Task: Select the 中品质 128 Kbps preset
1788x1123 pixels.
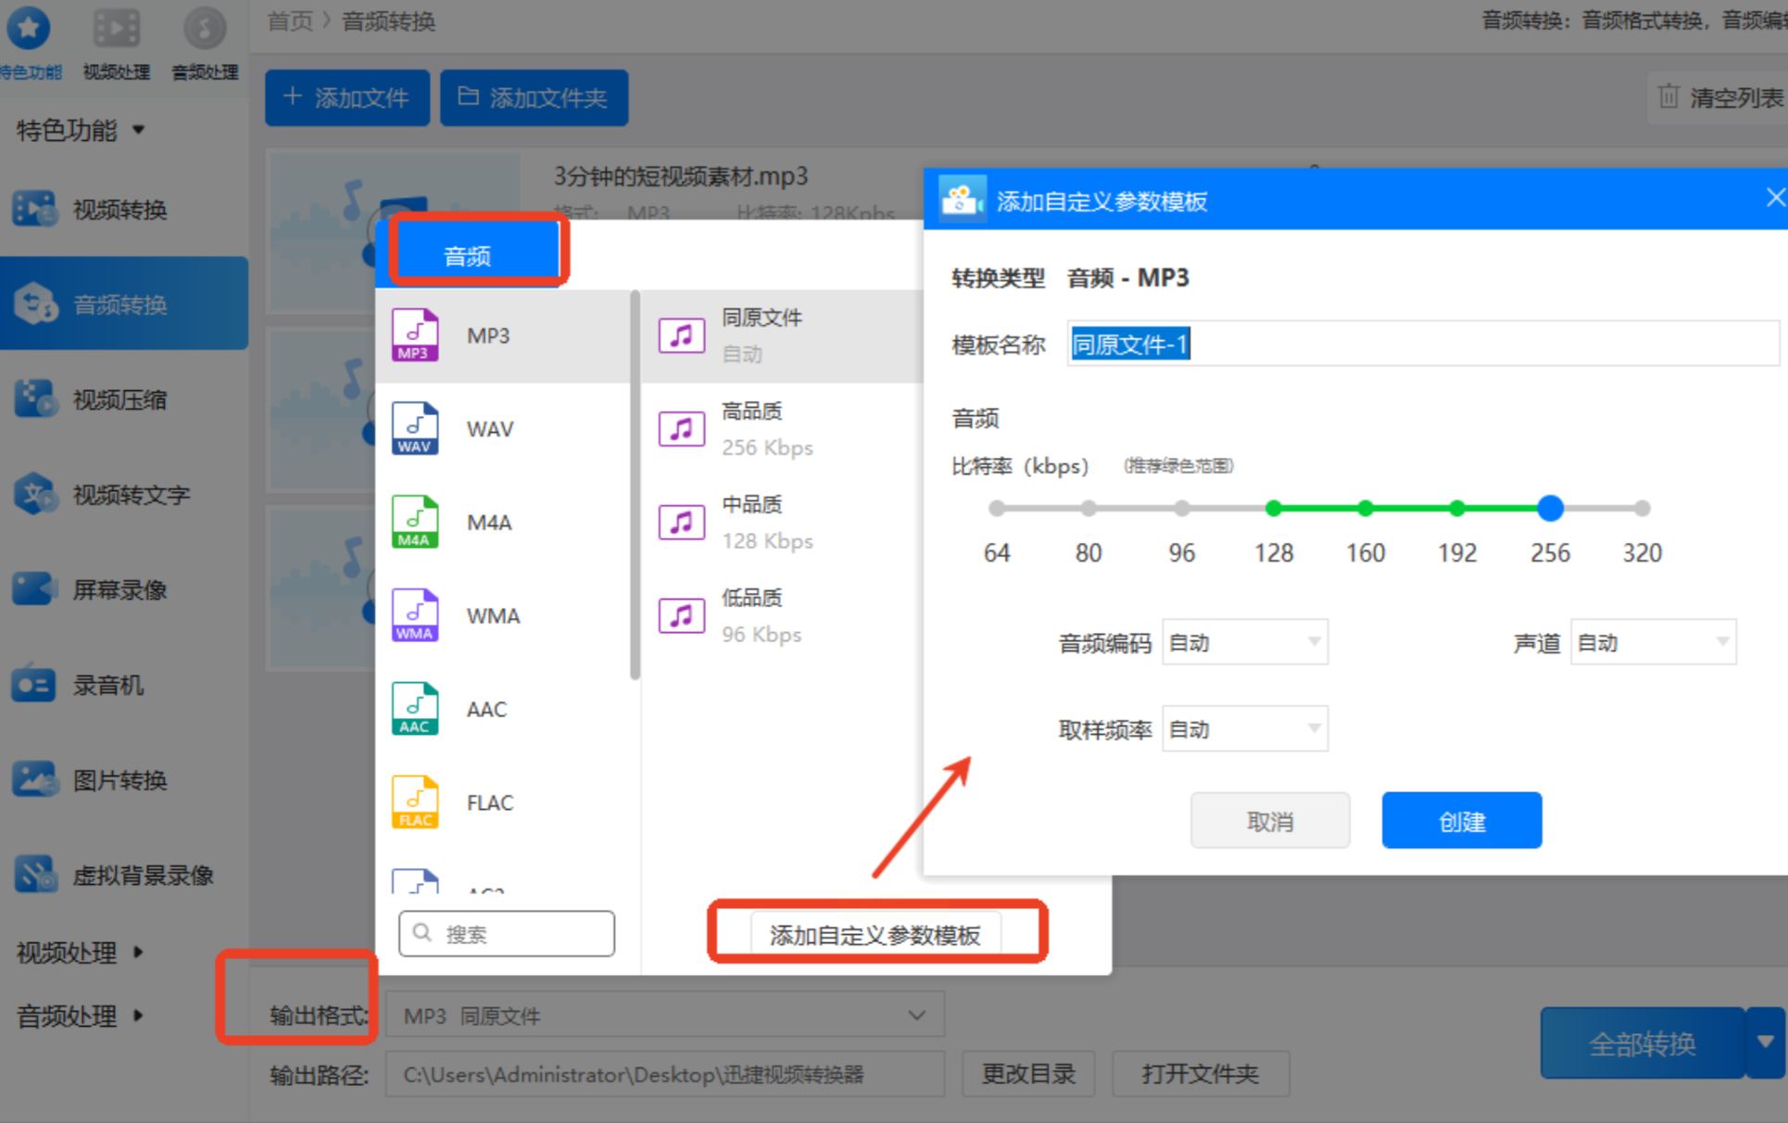Action: coord(767,523)
